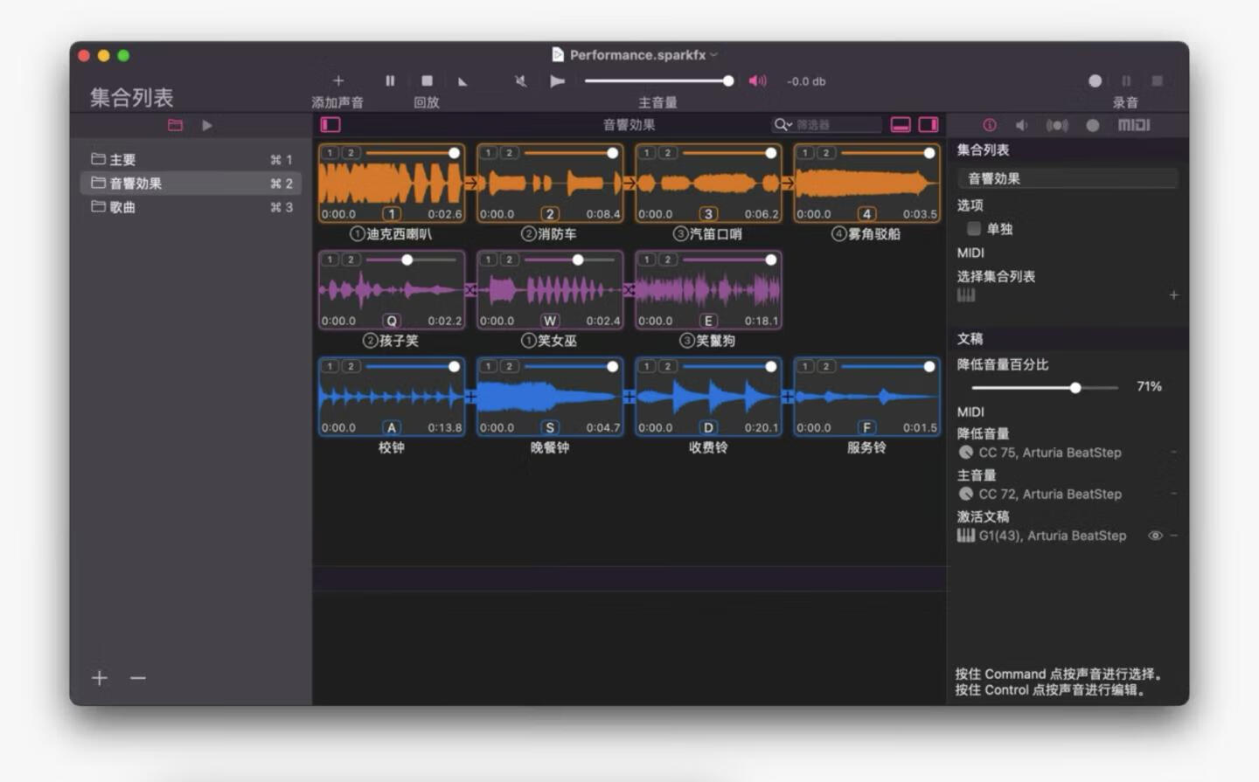
Task: Click the filter search input field
Action: (x=838, y=125)
